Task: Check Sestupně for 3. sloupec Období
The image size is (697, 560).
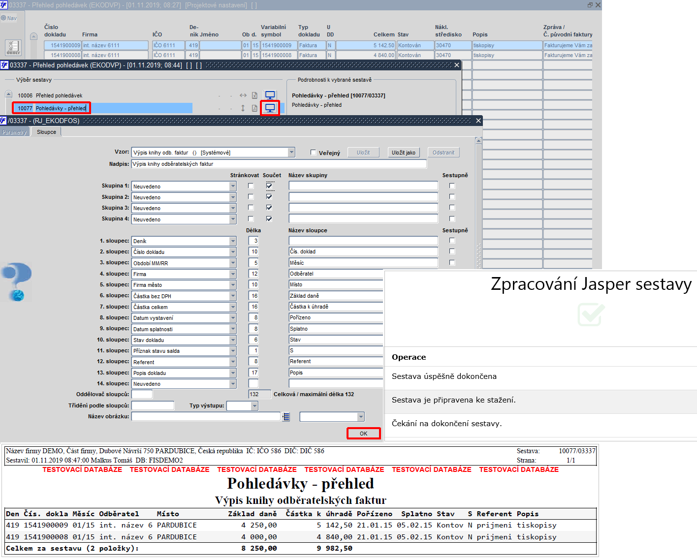Action: 452,263
